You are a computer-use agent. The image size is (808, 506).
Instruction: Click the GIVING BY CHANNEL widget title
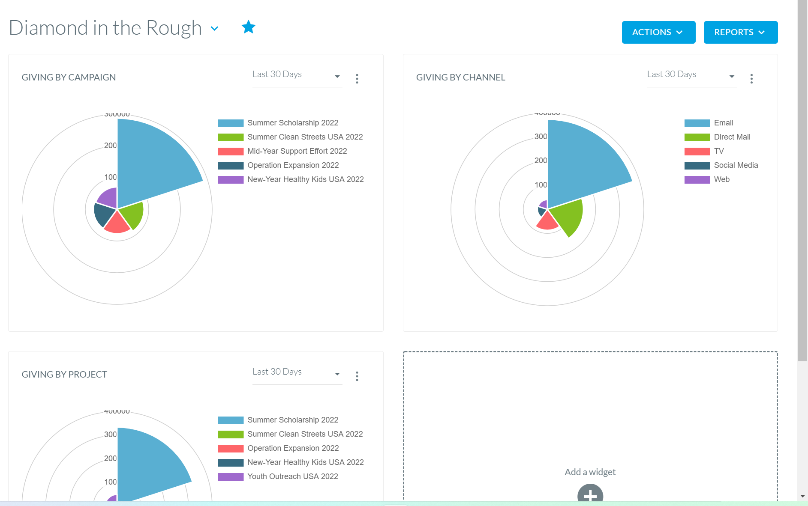(x=461, y=77)
